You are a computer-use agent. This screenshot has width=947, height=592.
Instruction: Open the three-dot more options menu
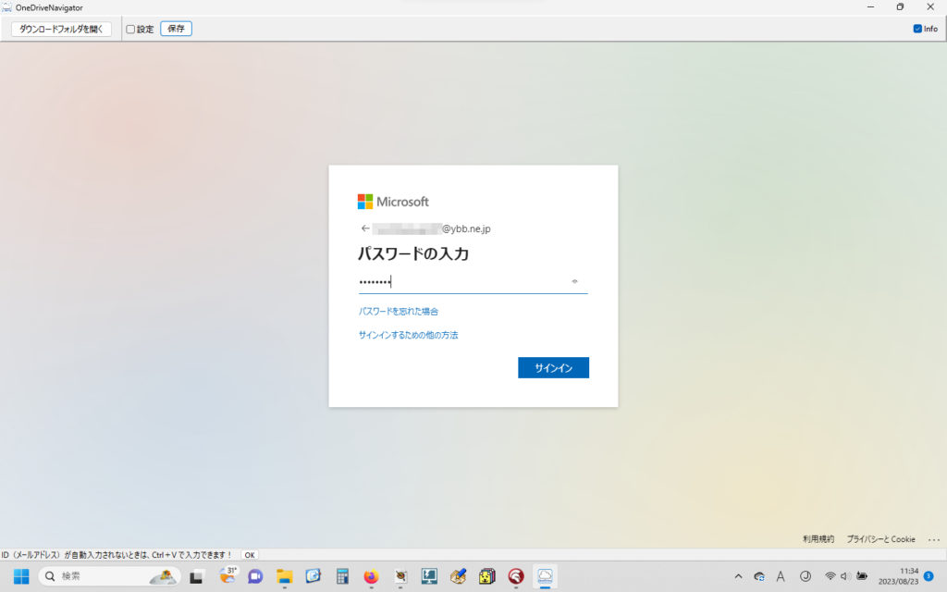click(934, 539)
